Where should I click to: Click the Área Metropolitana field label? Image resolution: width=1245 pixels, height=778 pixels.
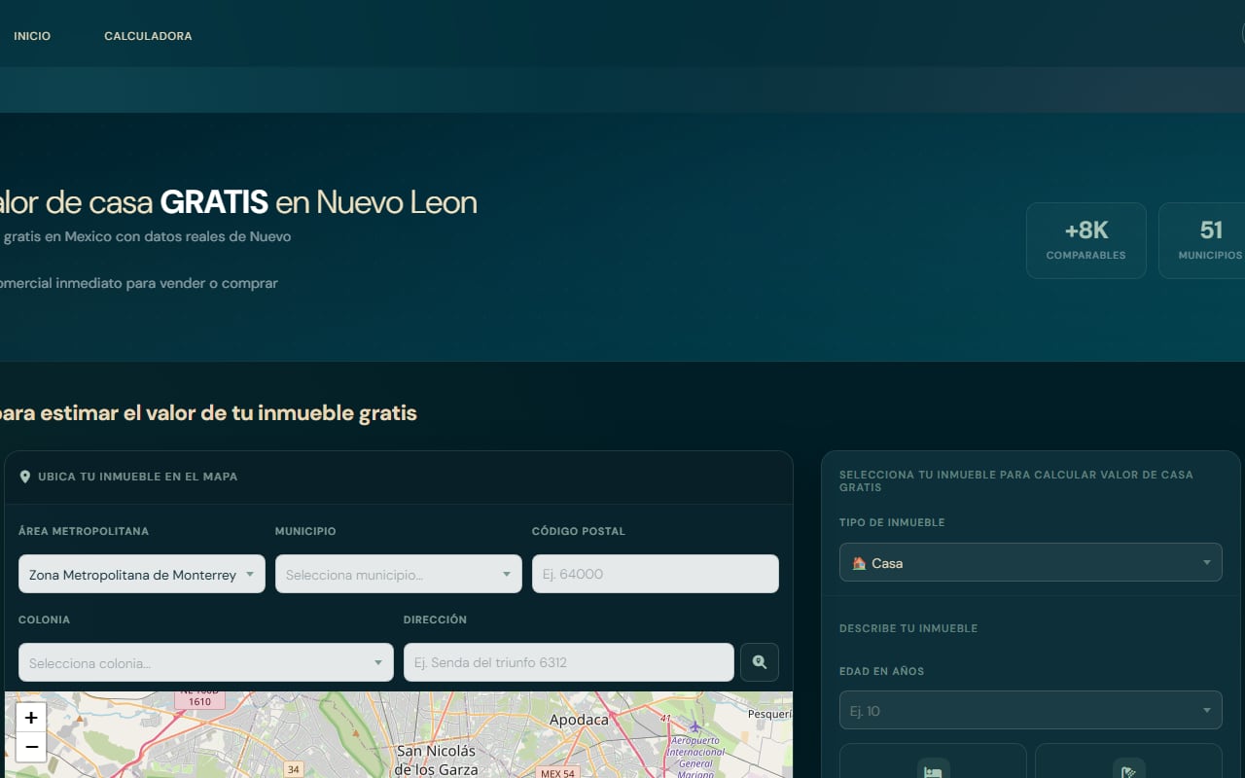84,531
